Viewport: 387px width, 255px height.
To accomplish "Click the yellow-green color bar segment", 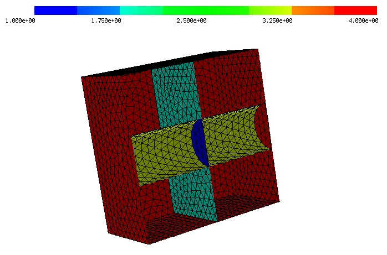I will [270, 11].
